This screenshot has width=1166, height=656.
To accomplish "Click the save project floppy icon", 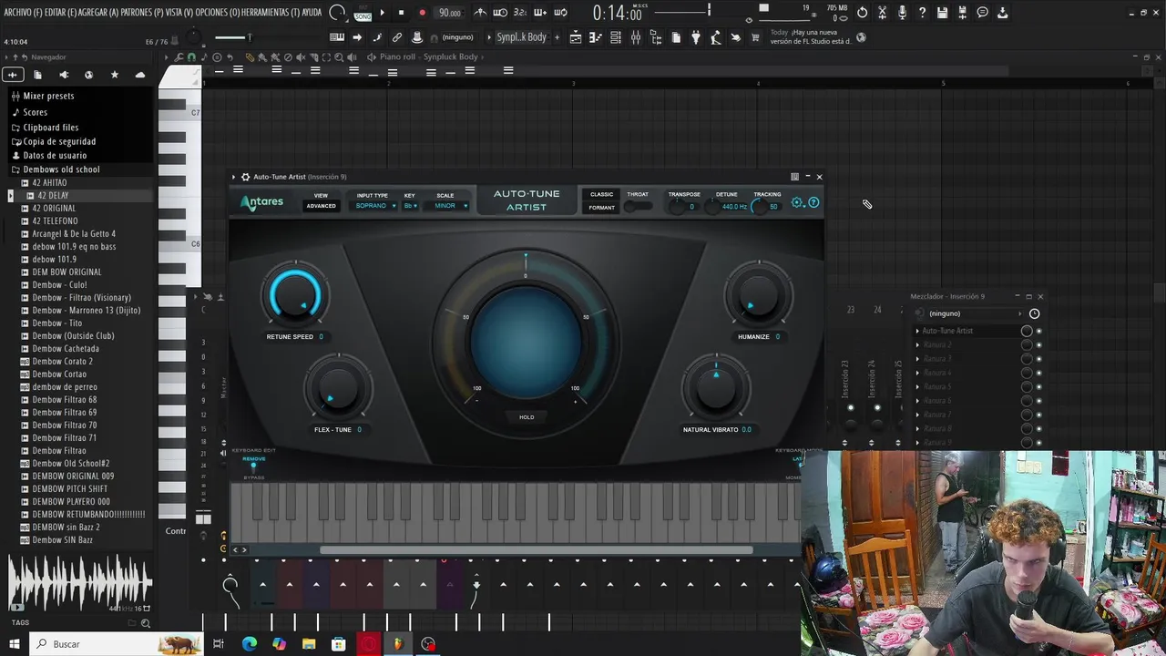I will 942,13.
